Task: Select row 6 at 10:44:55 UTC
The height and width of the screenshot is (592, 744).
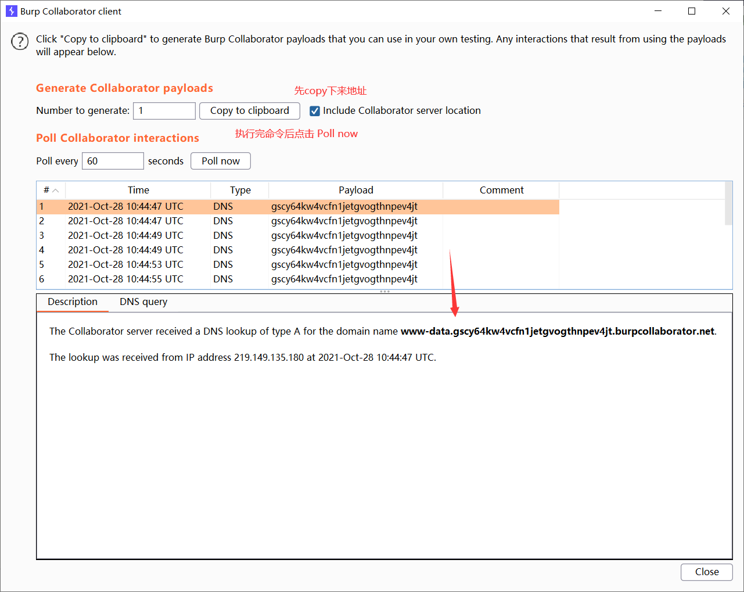Action: click(x=298, y=279)
